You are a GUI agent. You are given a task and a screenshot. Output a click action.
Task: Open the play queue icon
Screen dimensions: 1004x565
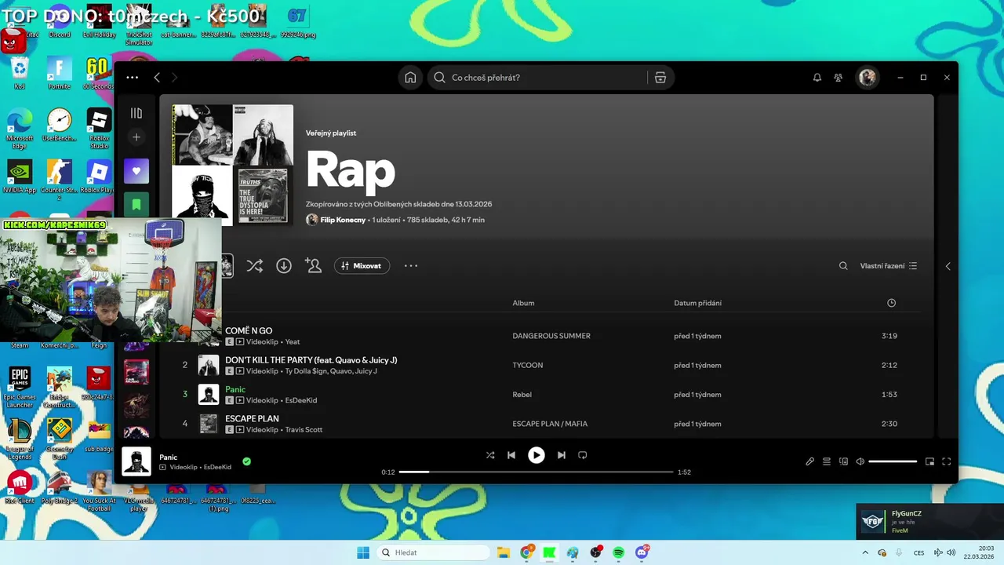[827, 461]
